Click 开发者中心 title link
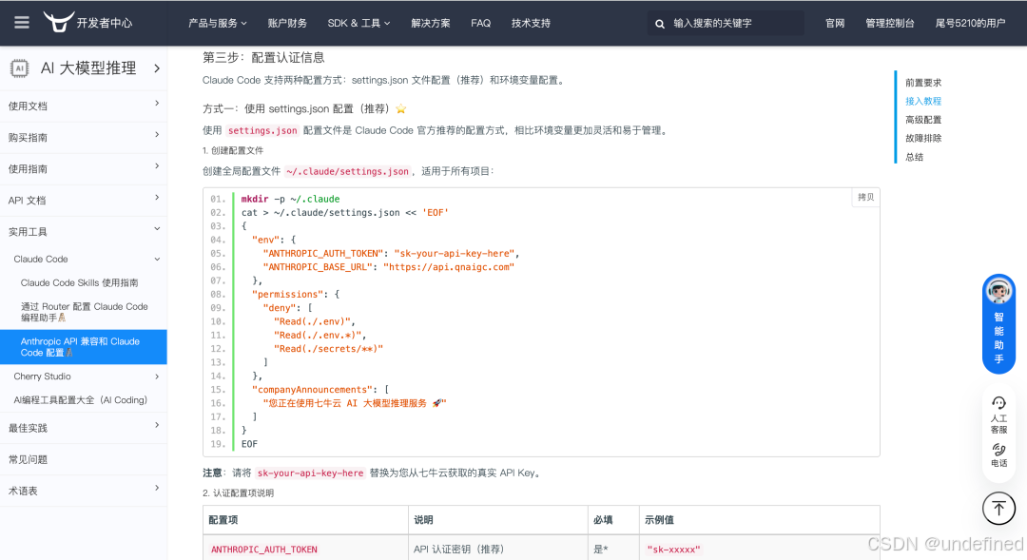Screen dimensions: 1027x560 (x=105, y=23)
